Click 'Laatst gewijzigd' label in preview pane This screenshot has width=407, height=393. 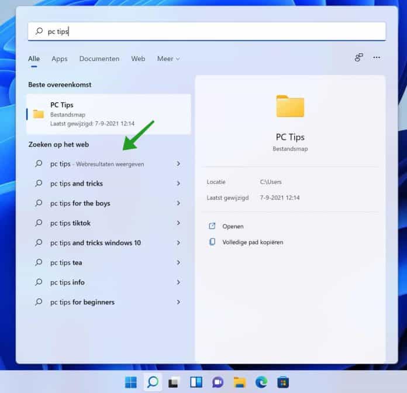pos(227,198)
